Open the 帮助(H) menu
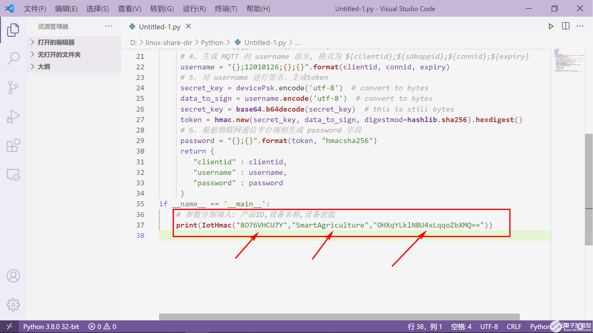 pos(258,9)
